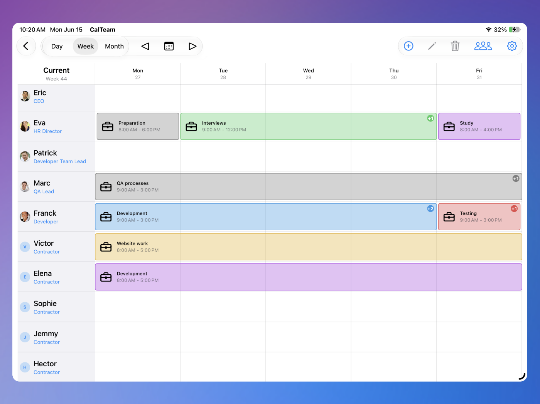This screenshot has height=404, width=540.
Task: Click the Developer Team Lead role label
Action: pyautogui.click(x=60, y=161)
